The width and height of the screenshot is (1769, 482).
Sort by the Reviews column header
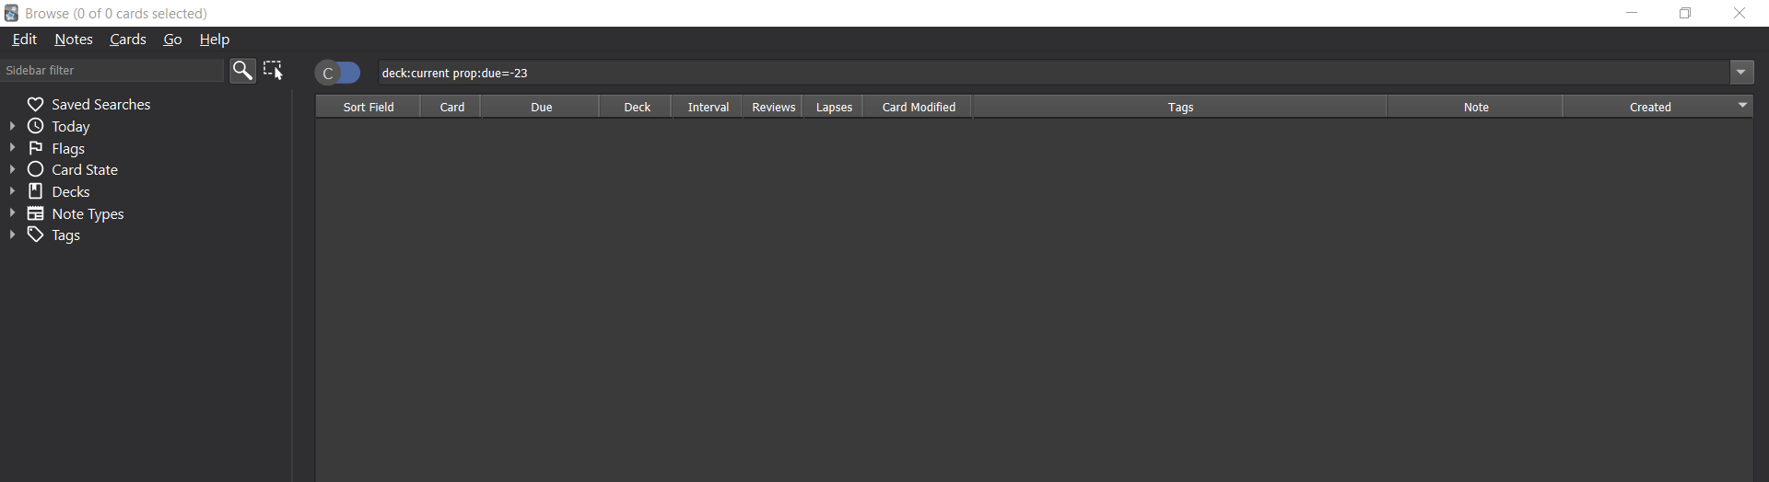(773, 107)
